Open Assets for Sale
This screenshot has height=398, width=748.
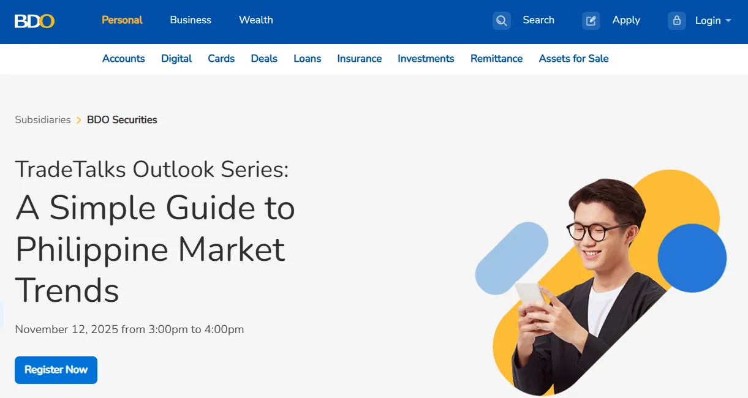573,59
